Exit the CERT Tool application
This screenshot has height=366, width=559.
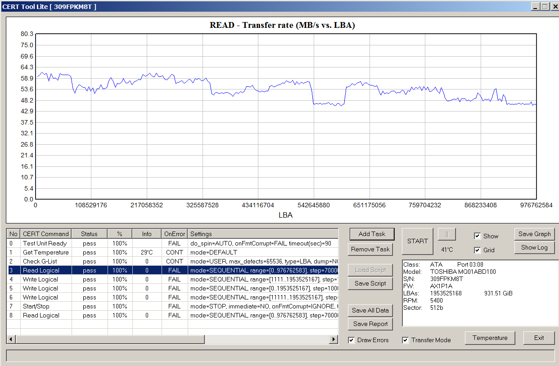[539, 338]
